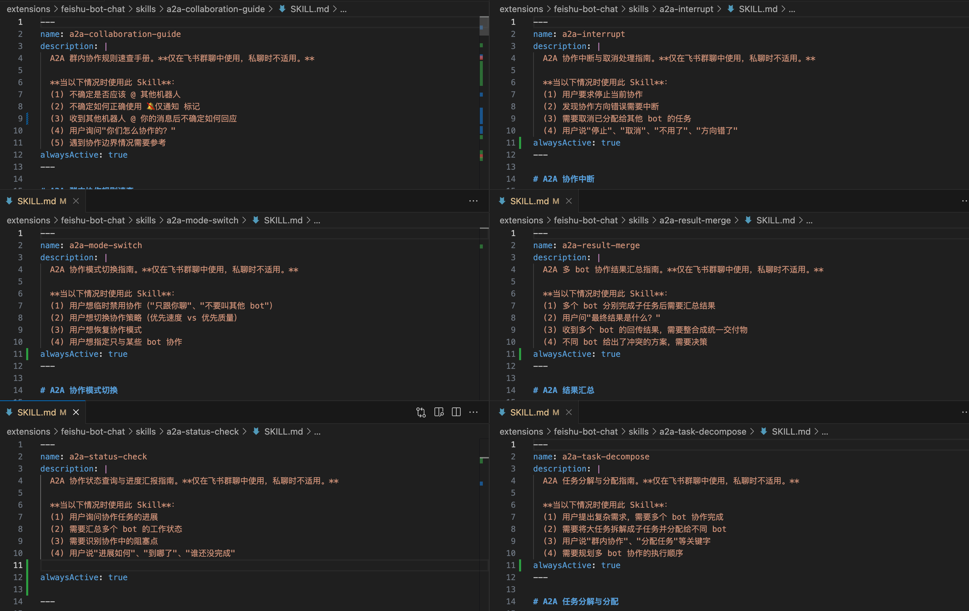Open Changes compare icon in status-check editor
Image resolution: width=969 pixels, height=611 pixels.
[x=421, y=412]
